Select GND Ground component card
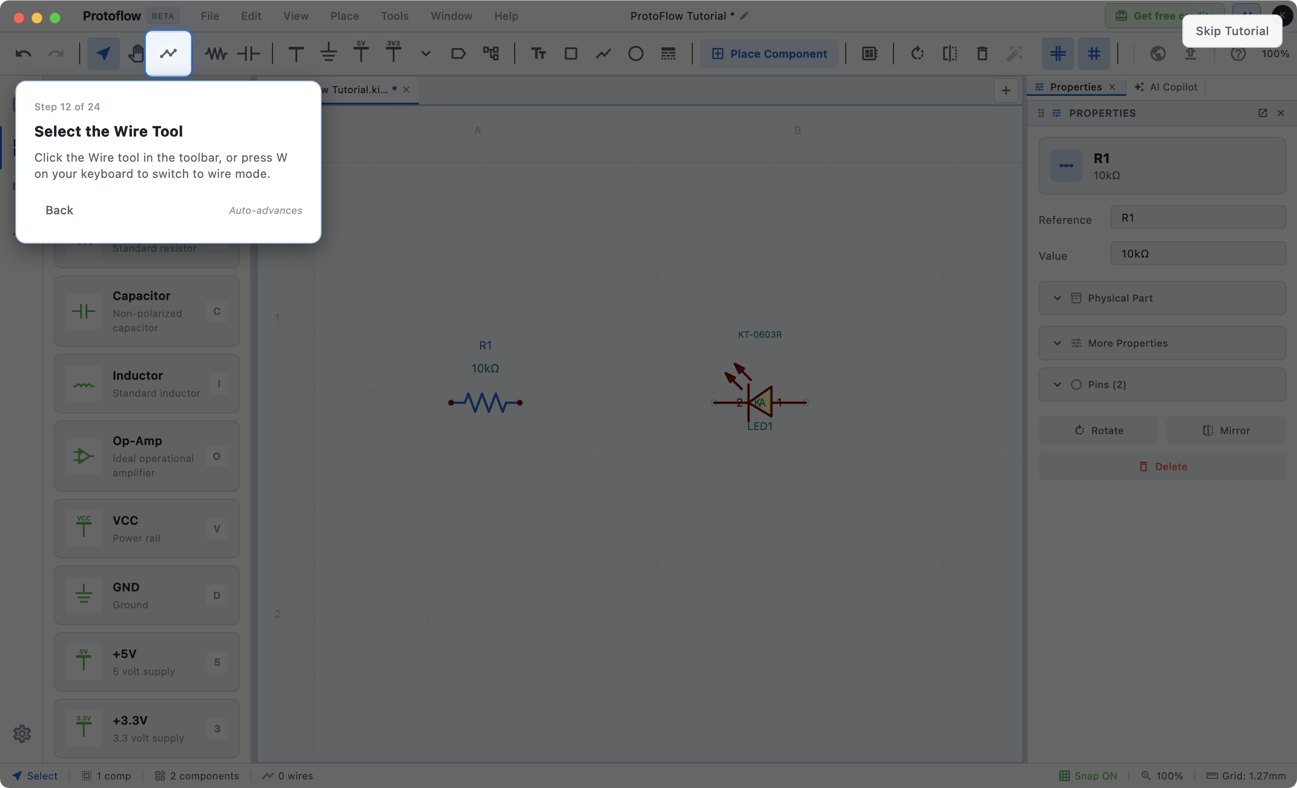This screenshot has width=1297, height=788. coord(147,595)
